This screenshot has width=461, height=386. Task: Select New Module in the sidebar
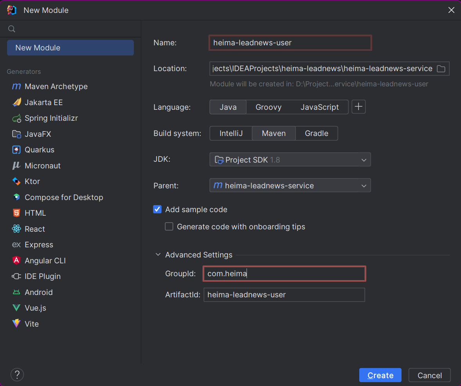click(70, 48)
